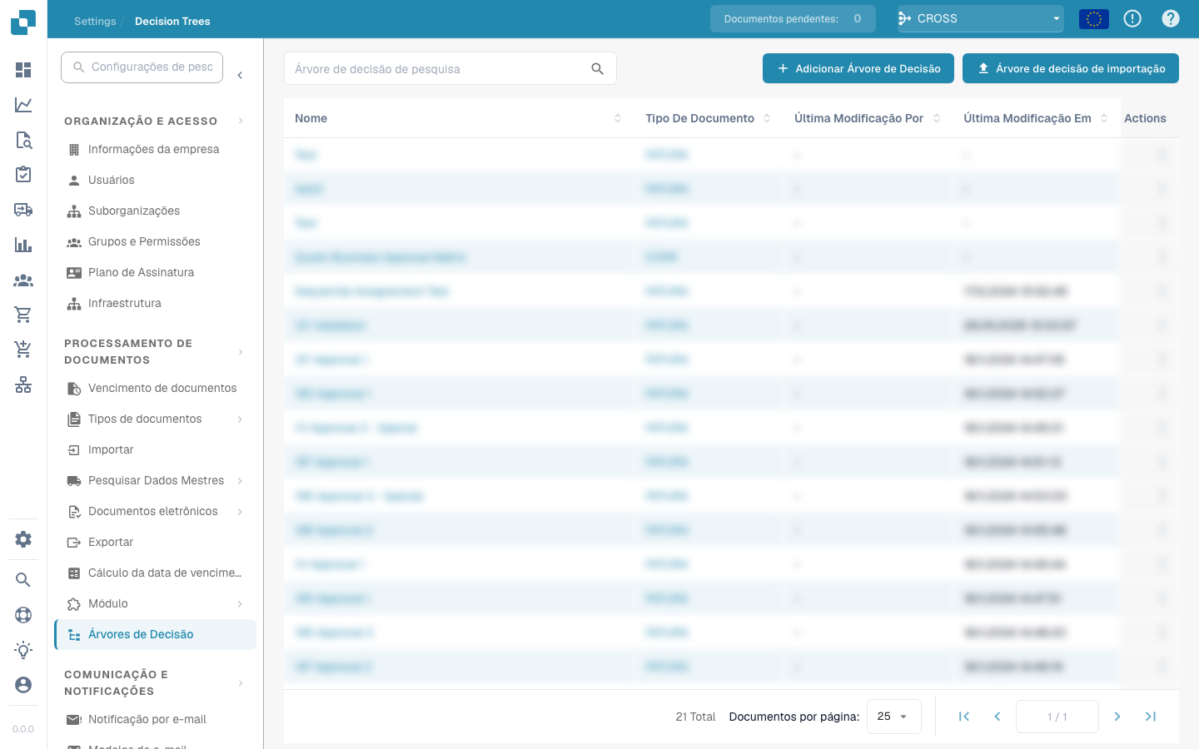Select Árvores de Decisão menu item

(x=155, y=634)
